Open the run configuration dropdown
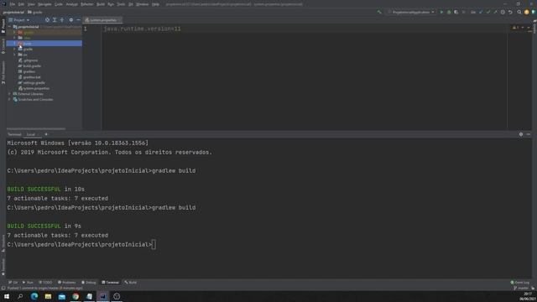This screenshot has height=302, width=537. coord(411,12)
